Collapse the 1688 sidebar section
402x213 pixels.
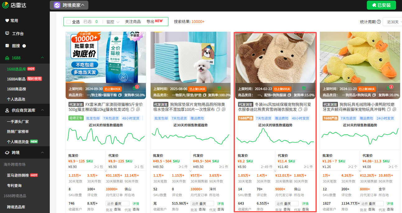(43, 58)
